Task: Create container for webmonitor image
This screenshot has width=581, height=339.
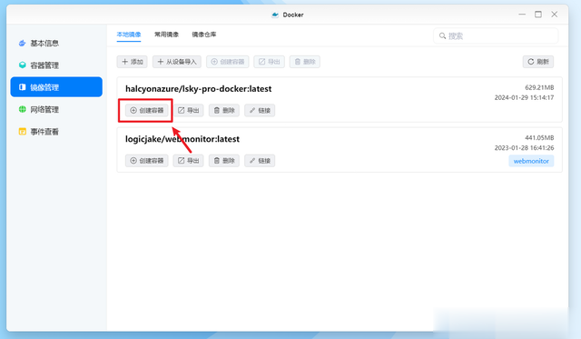Action: tap(147, 161)
